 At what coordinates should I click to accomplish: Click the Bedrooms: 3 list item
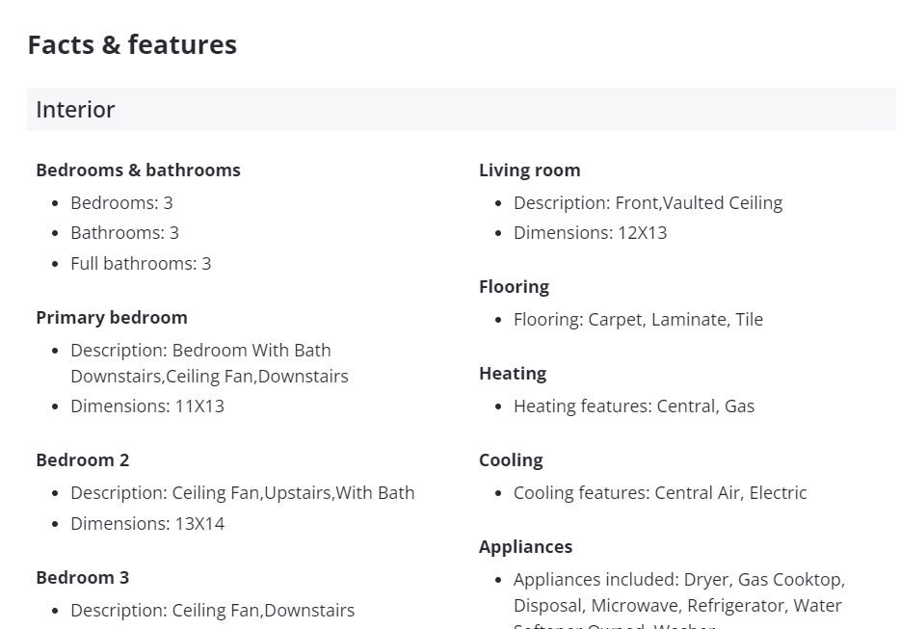point(121,203)
